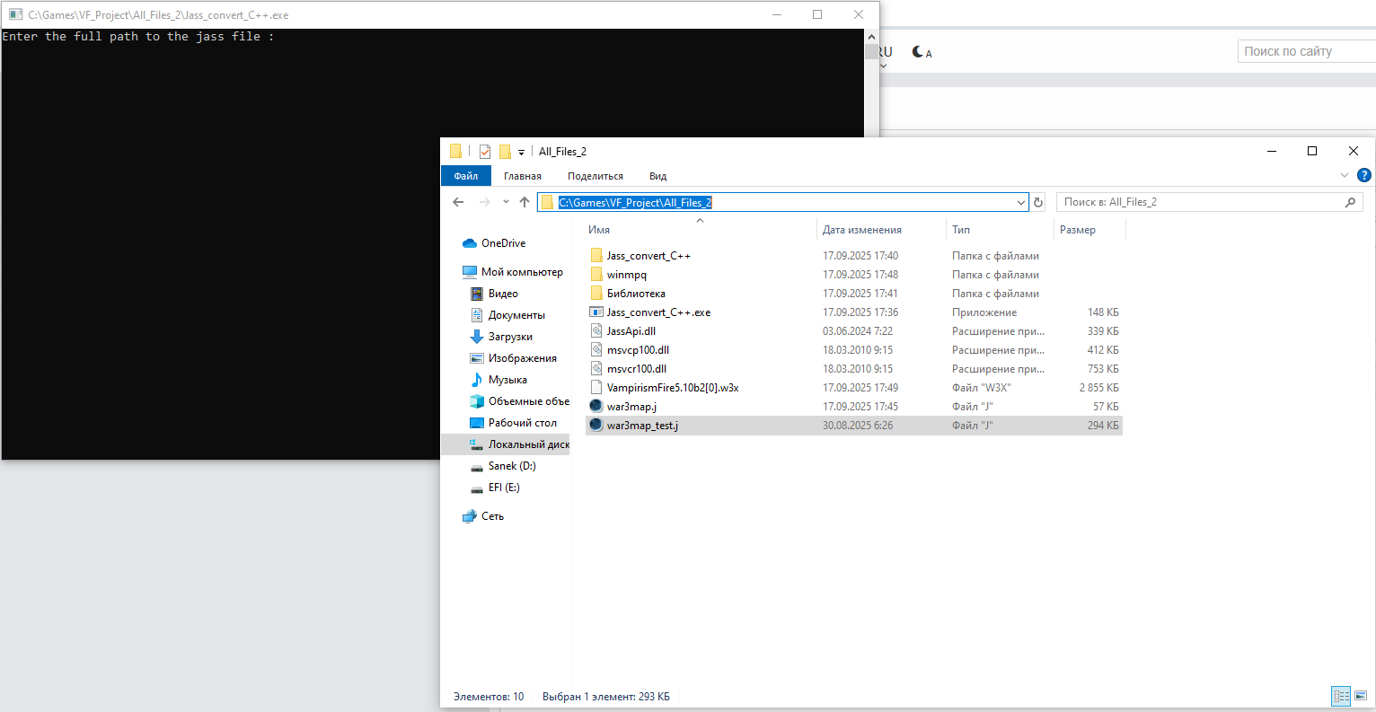Image resolution: width=1376 pixels, height=712 pixels.
Task: Click the msvcp100.dll file icon
Action: pyautogui.click(x=596, y=350)
